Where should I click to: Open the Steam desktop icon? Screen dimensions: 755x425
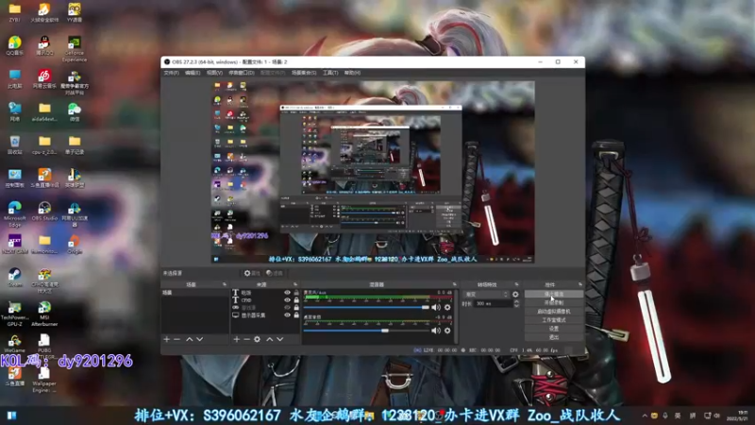click(x=14, y=277)
